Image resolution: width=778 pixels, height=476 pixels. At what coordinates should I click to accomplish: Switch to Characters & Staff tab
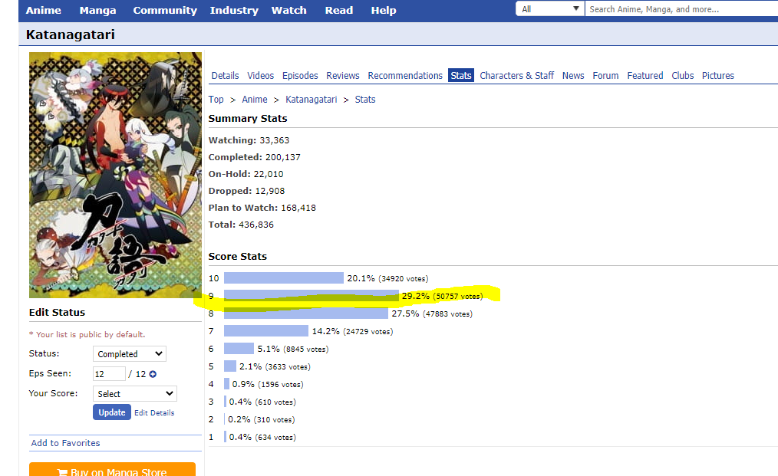pyautogui.click(x=516, y=75)
